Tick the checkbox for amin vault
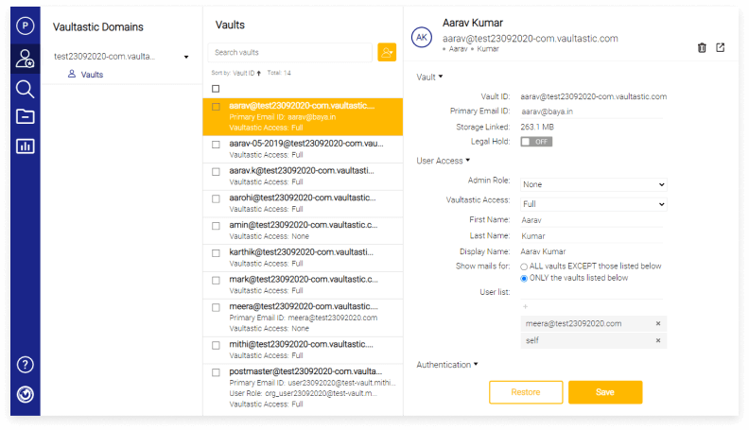 tap(216, 226)
